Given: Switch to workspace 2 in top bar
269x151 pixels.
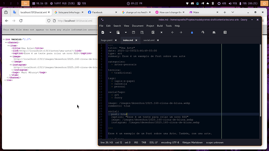Looking at the screenshot, I should pos(11,3).
